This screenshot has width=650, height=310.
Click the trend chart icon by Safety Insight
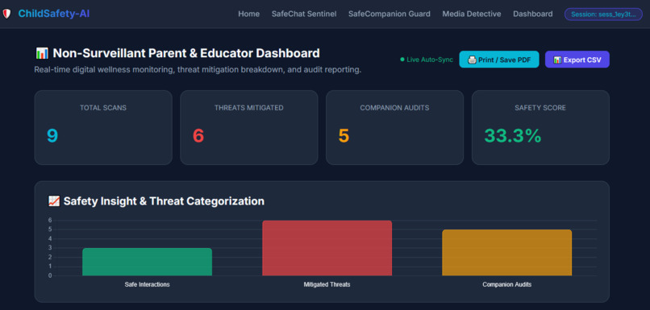[x=54, y=201]
